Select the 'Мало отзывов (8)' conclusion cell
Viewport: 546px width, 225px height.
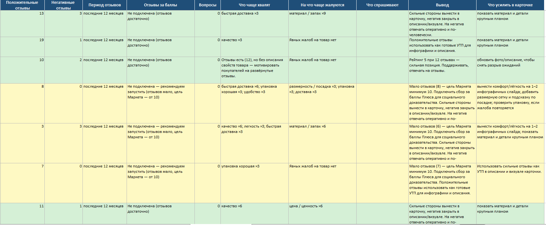point(442,103)
